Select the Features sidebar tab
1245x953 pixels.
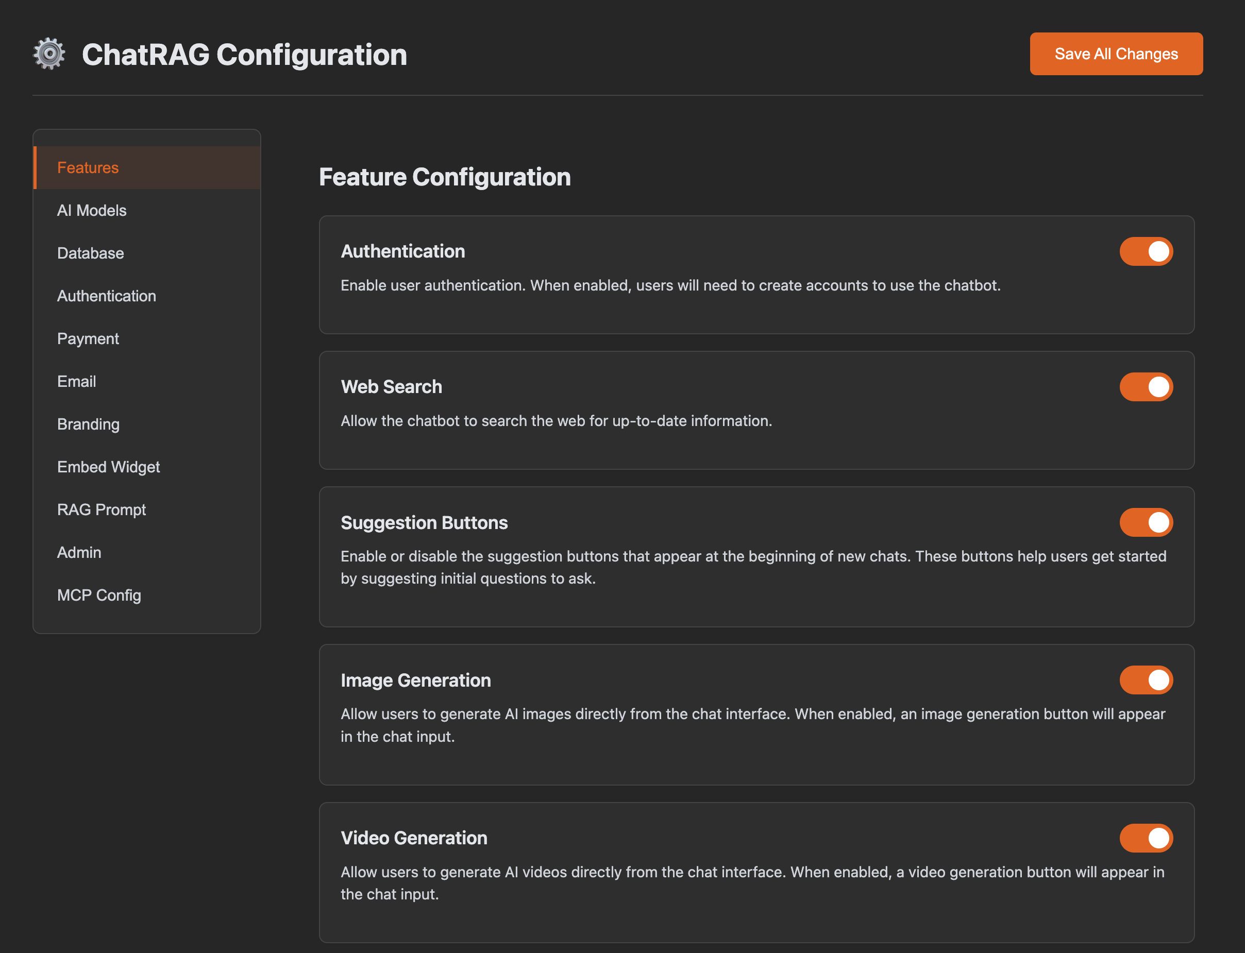[x=147, y=167]
